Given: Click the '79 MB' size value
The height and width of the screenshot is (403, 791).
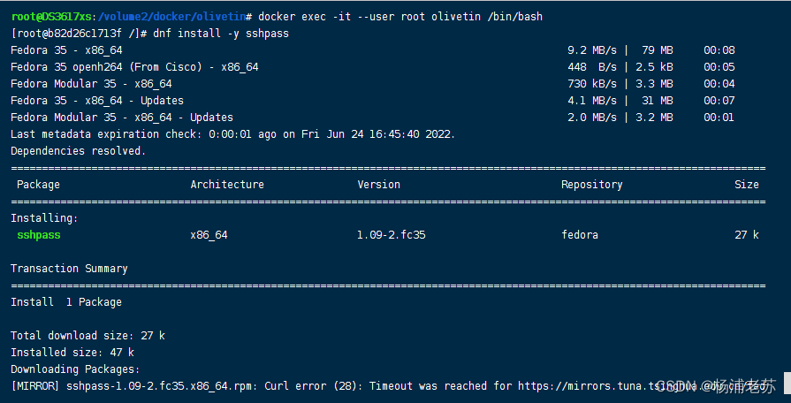Looking at the screenshot, I should click(x=658, y=50).
